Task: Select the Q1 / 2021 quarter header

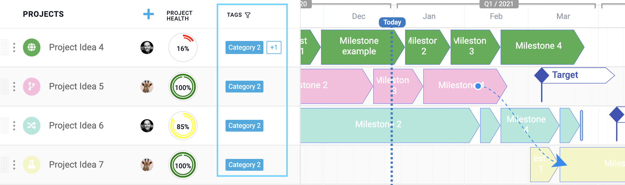Action: point(499,4)
